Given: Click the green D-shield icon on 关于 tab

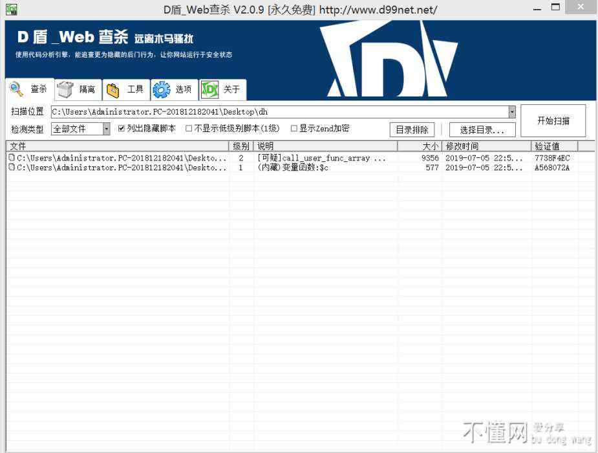Looking at the screenshot, I should [209, 90].
